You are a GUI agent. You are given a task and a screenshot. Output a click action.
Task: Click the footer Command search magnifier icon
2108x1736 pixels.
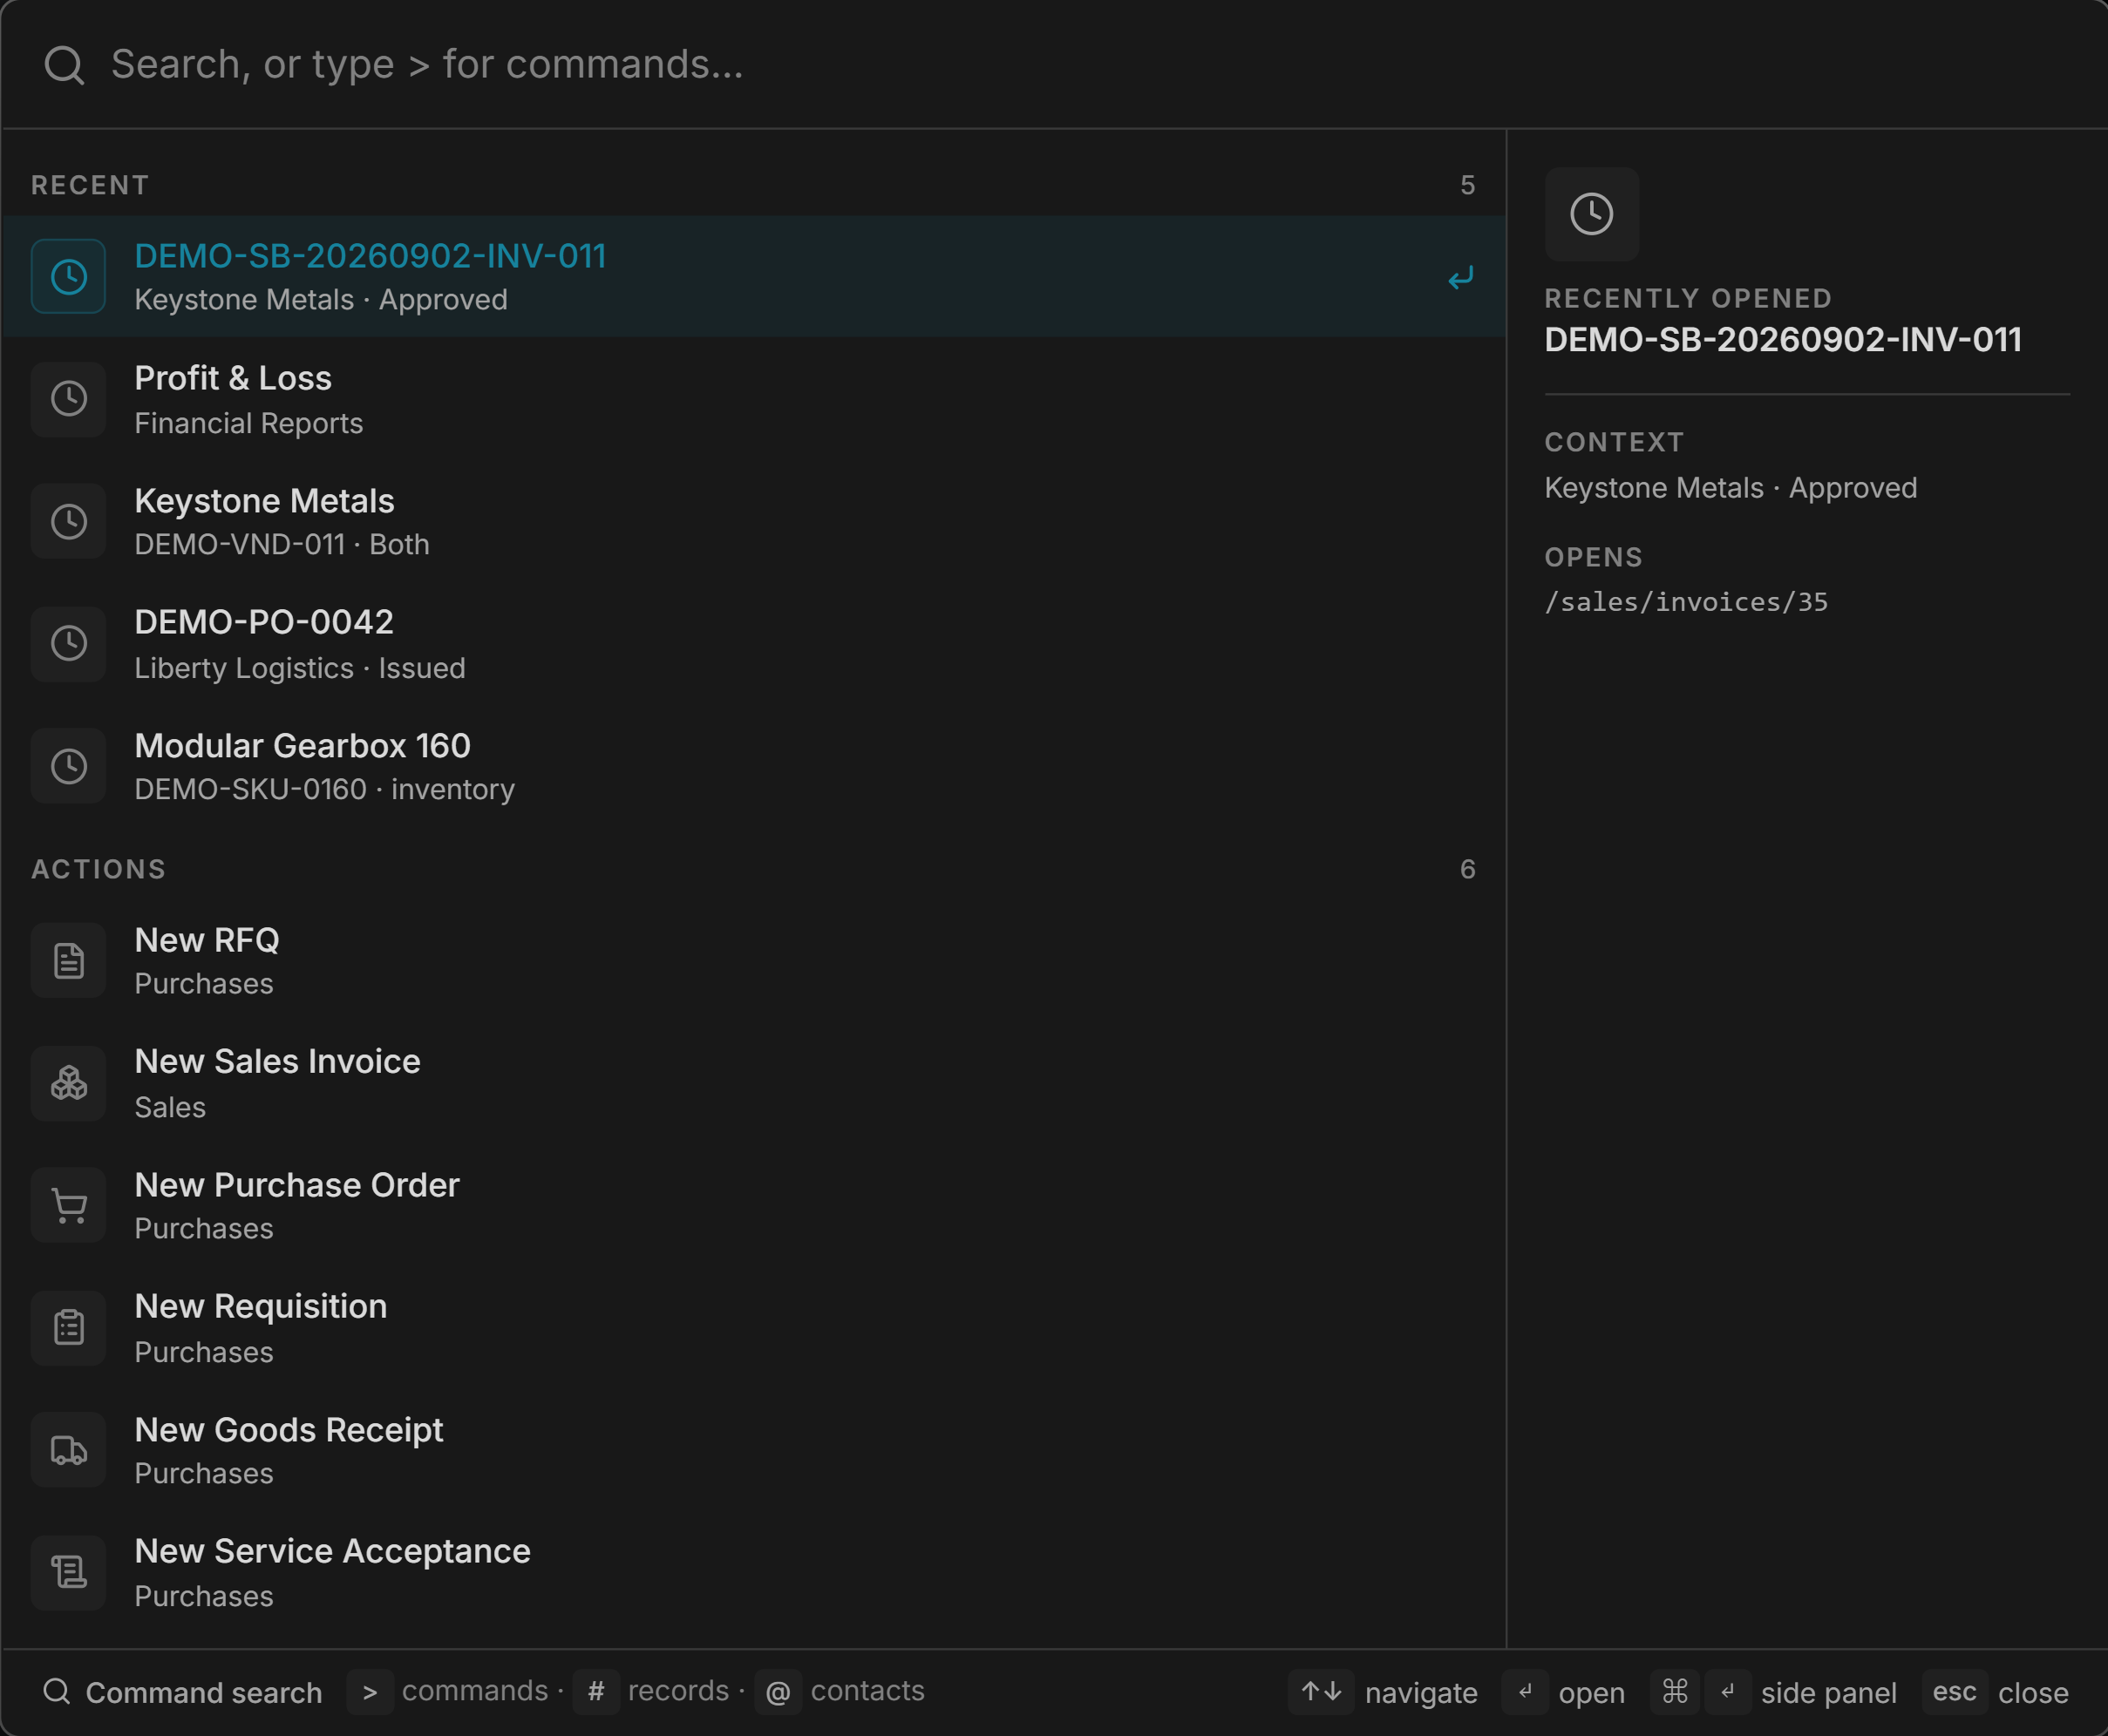pos(57,1692)
